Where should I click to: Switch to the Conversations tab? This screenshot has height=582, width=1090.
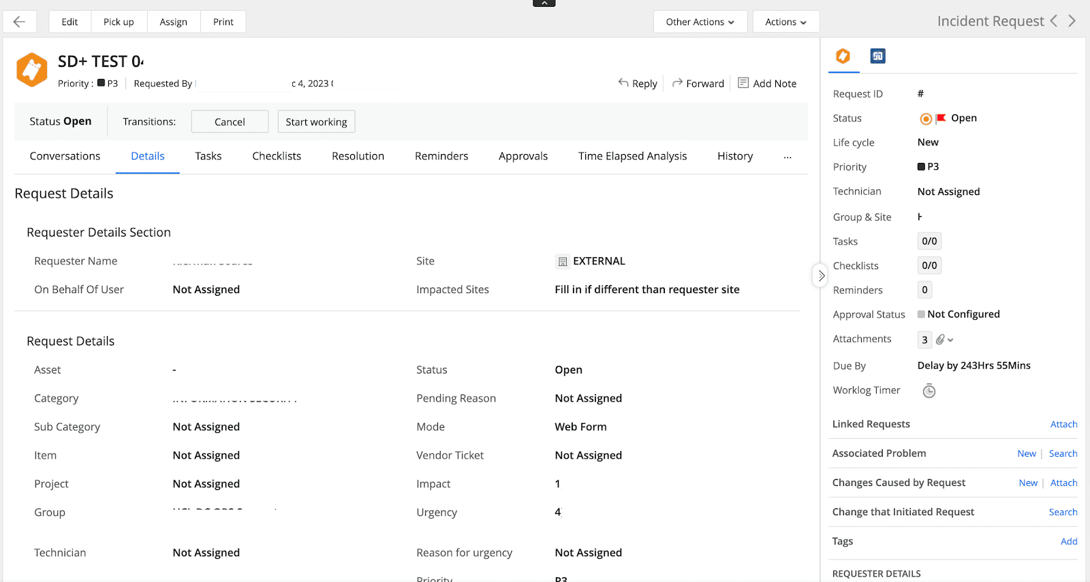tap(65, 156)
